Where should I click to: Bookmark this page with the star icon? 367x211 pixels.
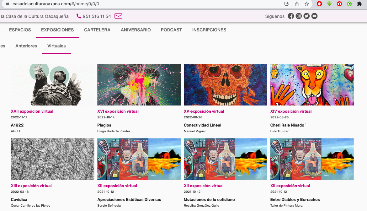click(307, 4)
